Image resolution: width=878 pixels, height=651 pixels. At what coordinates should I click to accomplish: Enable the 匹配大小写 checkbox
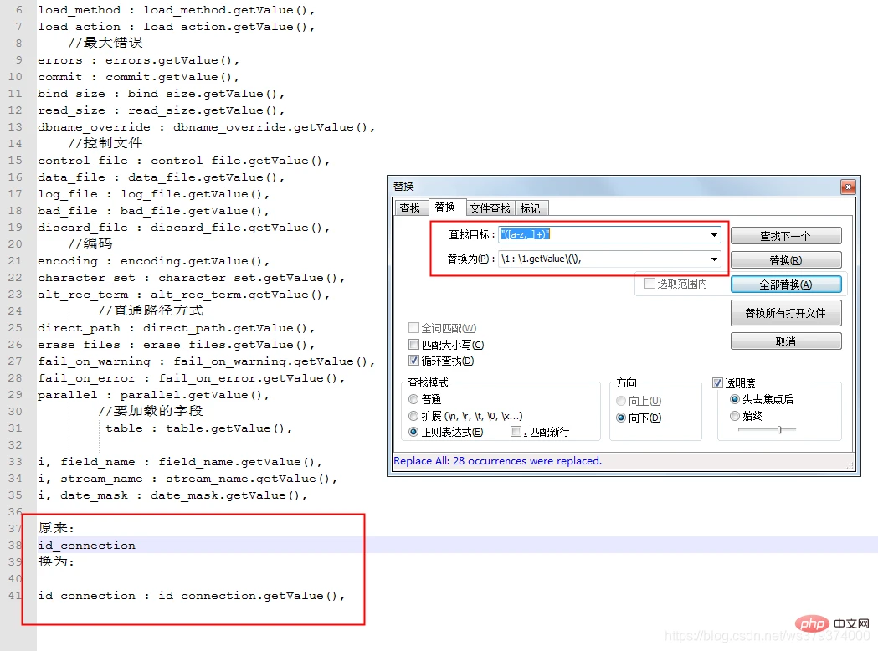pyautogui.click(x=414, y=345)
